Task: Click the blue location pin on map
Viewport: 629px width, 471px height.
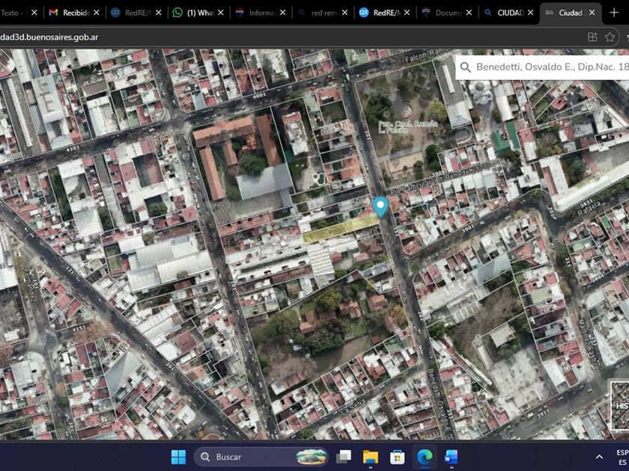Action: coord(380,206)
